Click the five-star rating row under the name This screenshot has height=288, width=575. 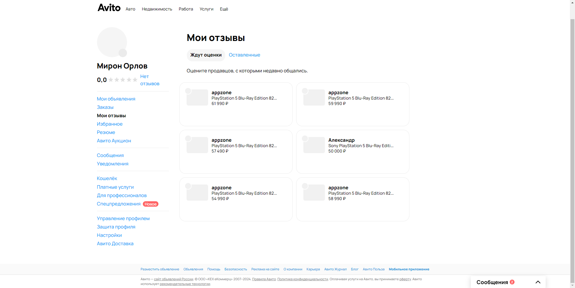click(123, 80)
